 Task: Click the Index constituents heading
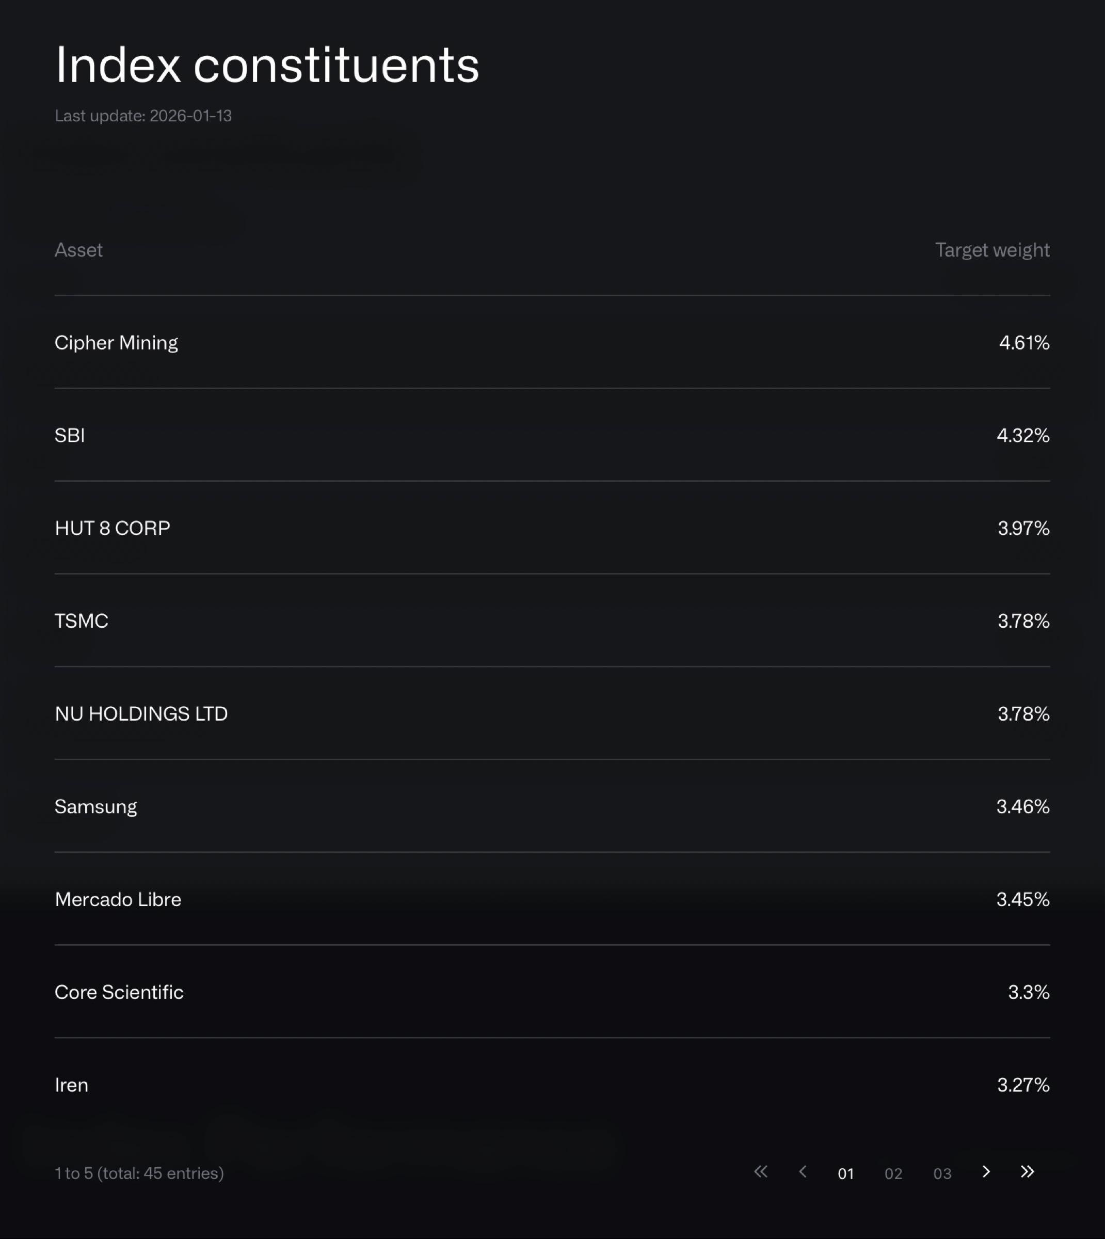267,65
